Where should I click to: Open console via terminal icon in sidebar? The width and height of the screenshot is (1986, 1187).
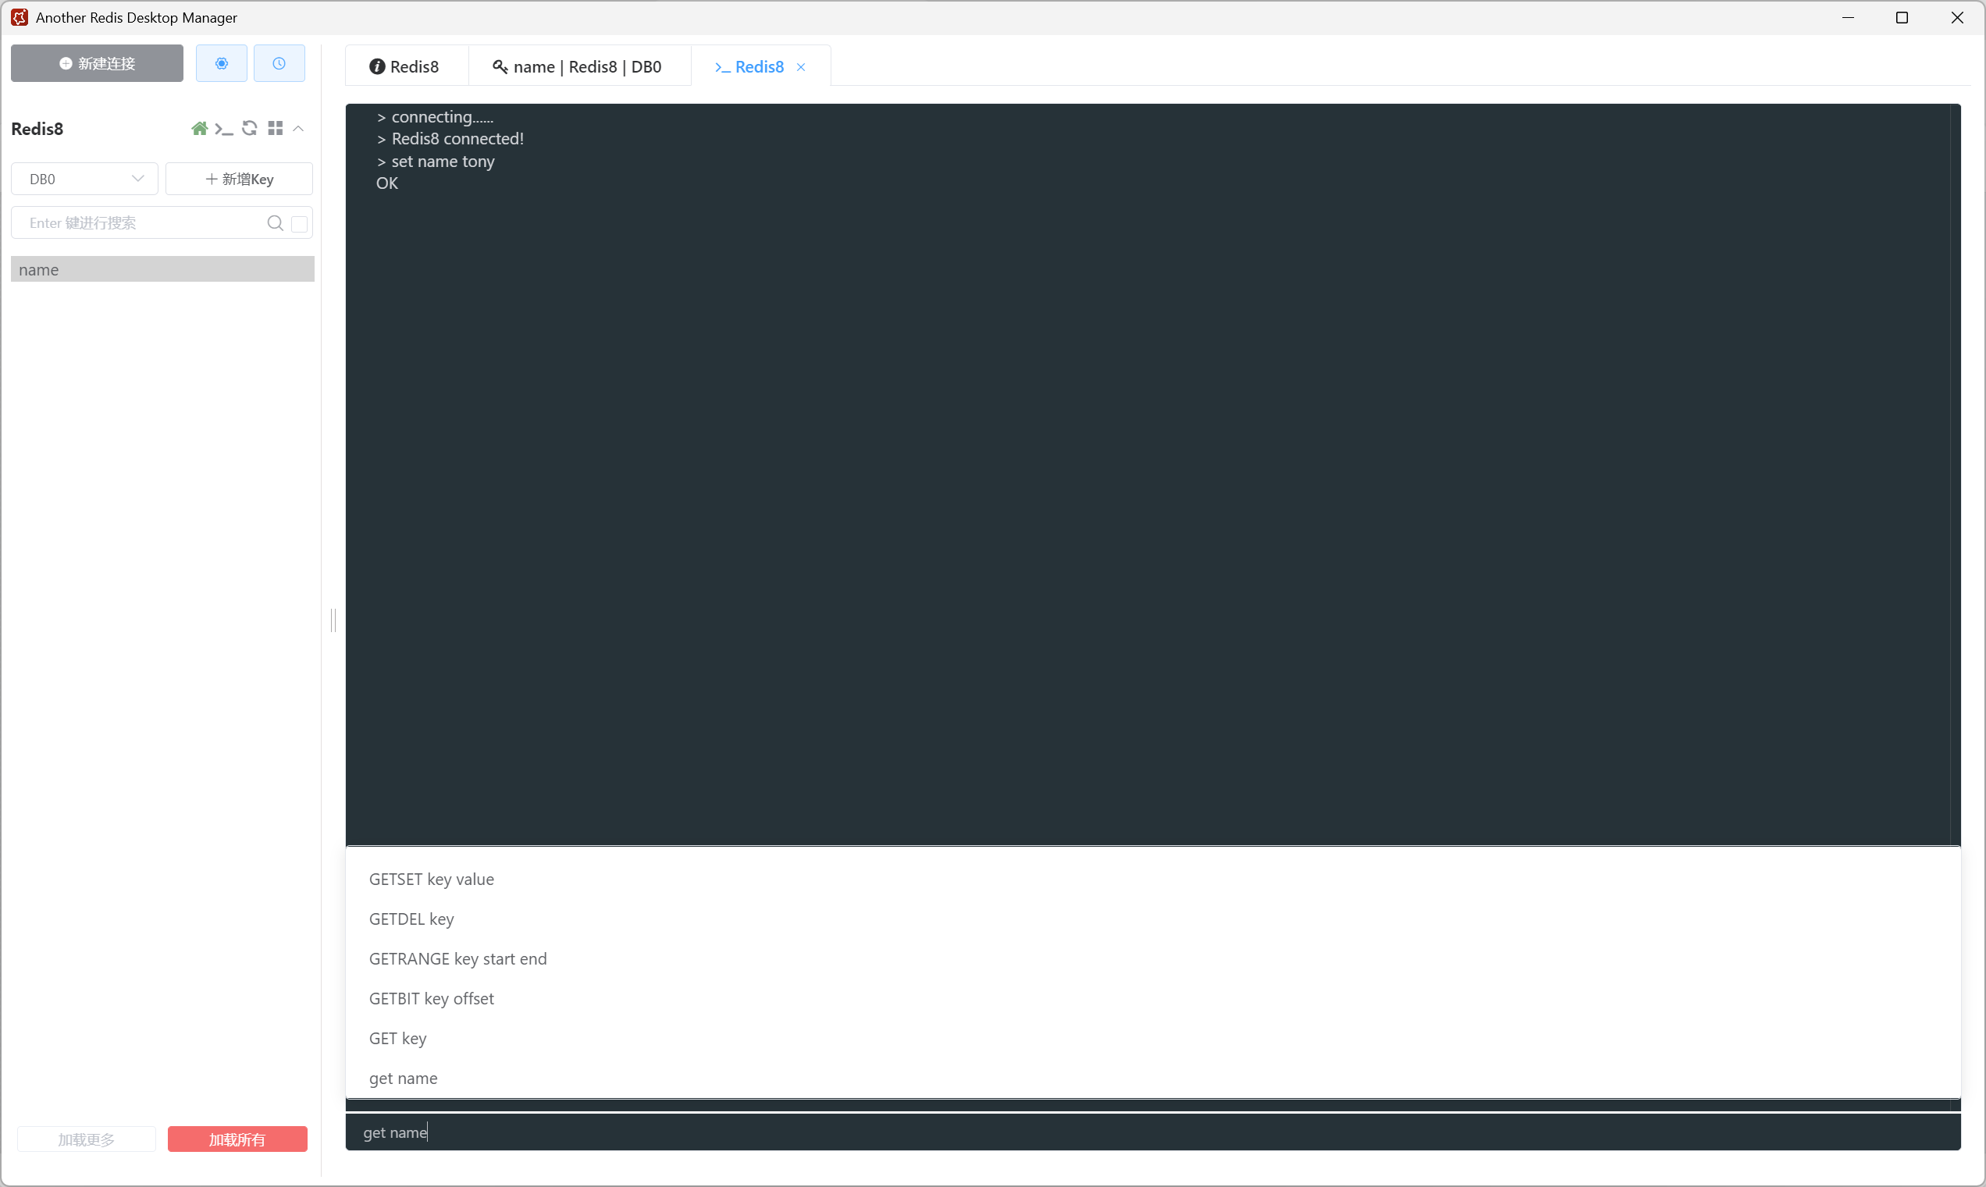point(224,129)
